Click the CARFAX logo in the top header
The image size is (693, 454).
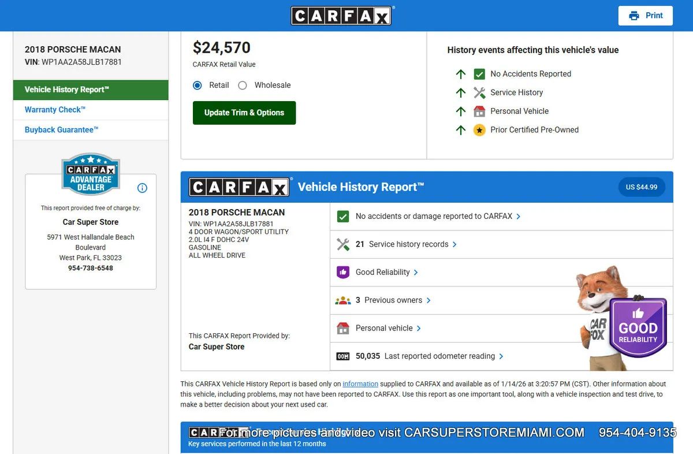coord(341,16)
